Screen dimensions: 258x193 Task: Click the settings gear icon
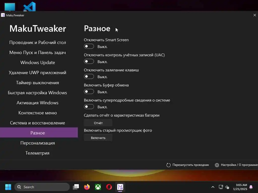point(217,165)
